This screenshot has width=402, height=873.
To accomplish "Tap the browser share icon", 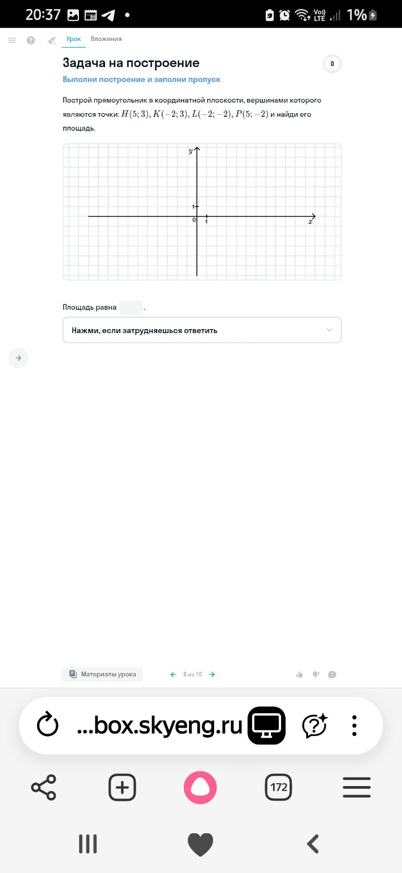I will click(44, 788).
